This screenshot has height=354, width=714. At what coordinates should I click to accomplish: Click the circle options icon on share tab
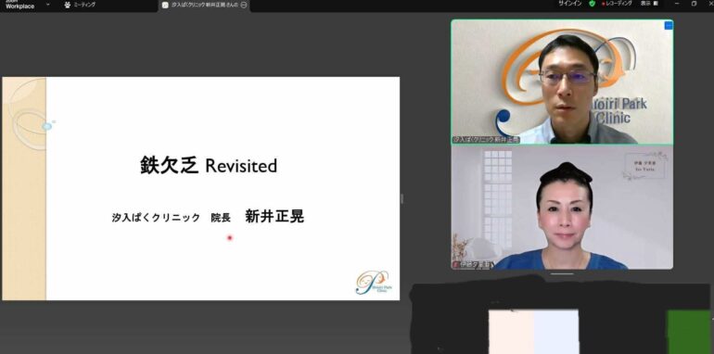(x=244, y=5)
